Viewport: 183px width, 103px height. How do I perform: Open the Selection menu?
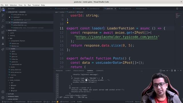[13, 5]
